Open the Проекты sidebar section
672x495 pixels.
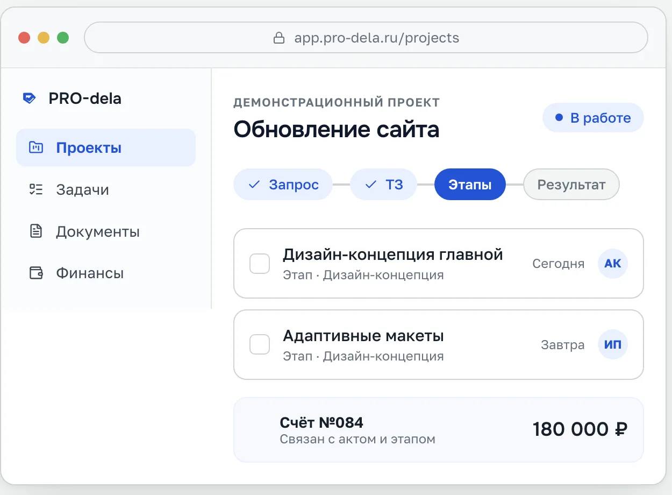click(106, 147)
